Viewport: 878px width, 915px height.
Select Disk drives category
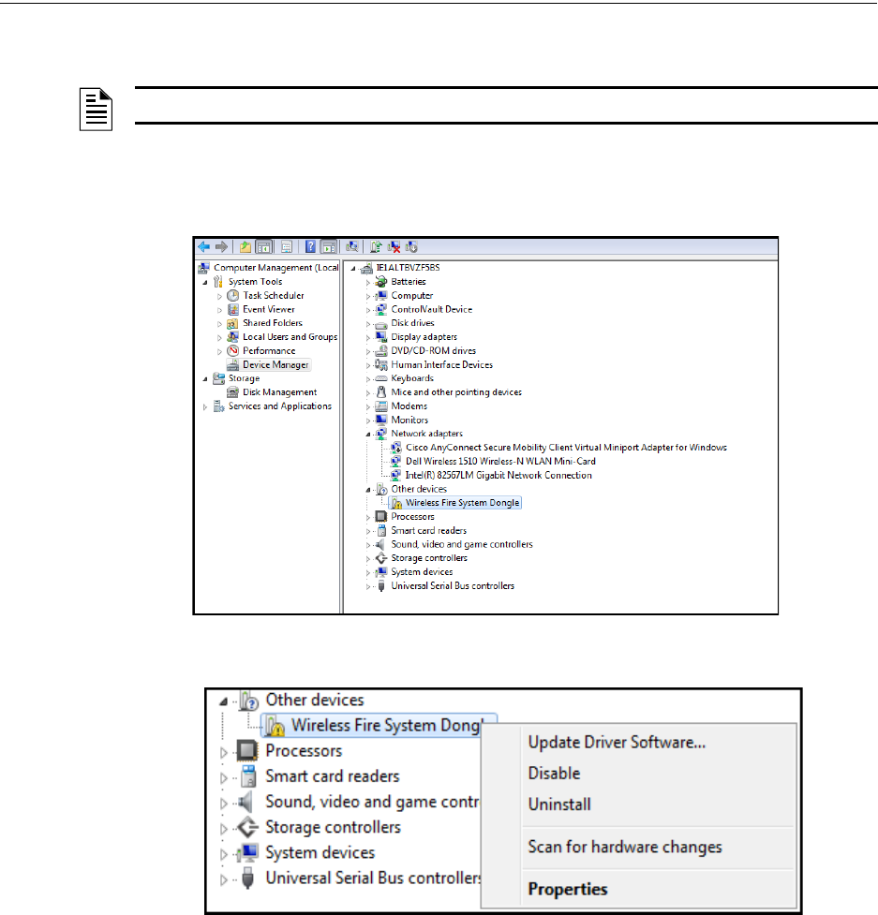pos(412,323)
